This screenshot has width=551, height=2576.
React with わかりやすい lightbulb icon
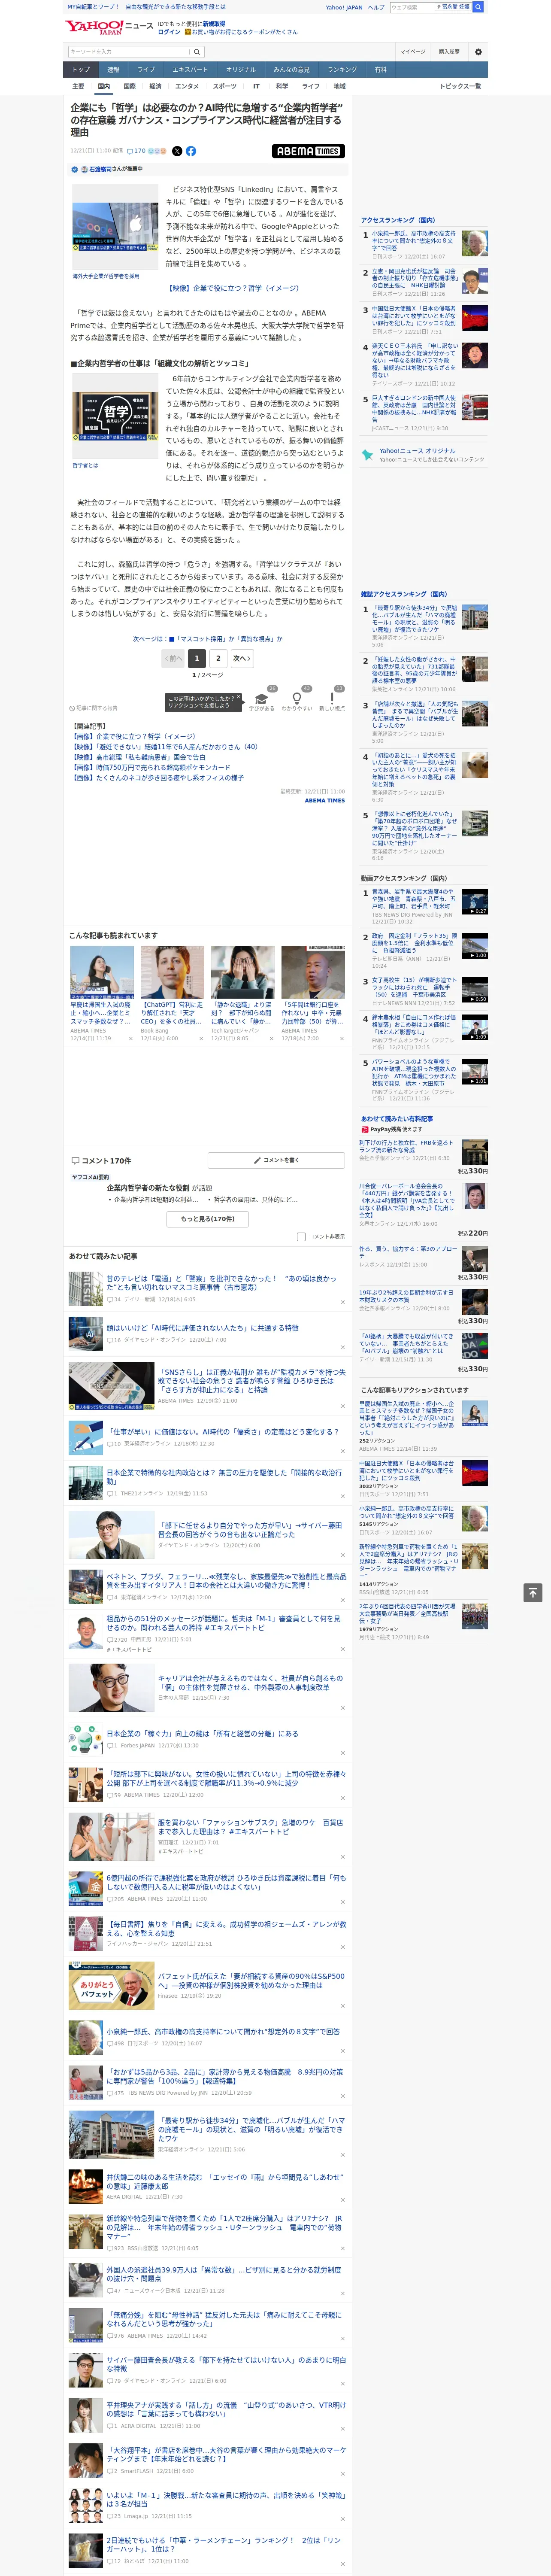[x=296, y=698]
